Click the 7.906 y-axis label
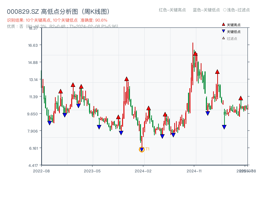This screenshot has width=275, height=206. (x=33, y=131)
